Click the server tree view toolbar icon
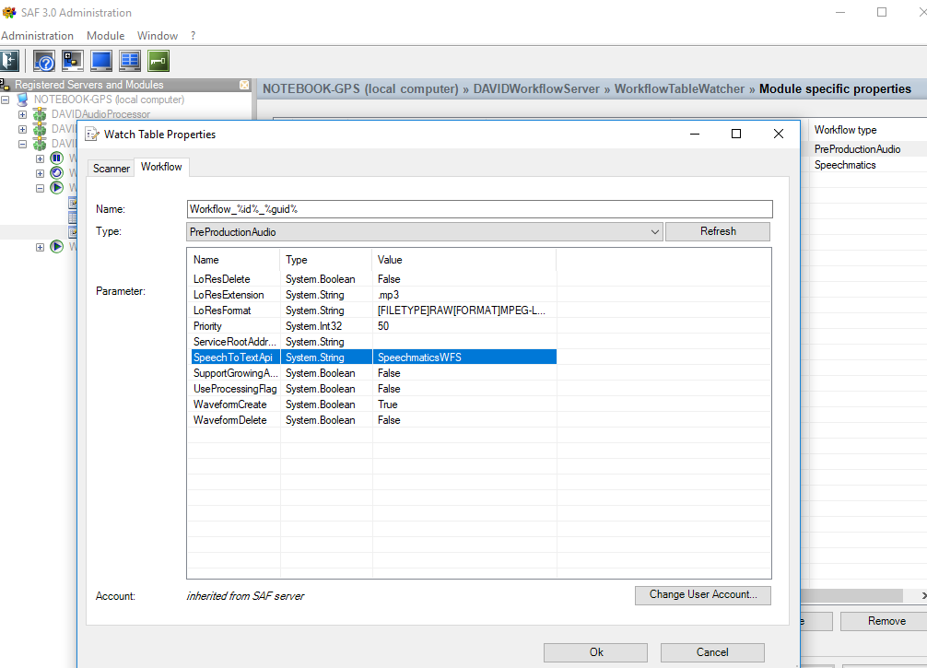The width and height of the screenshot is (927, 668). click(x=72, y=61)
